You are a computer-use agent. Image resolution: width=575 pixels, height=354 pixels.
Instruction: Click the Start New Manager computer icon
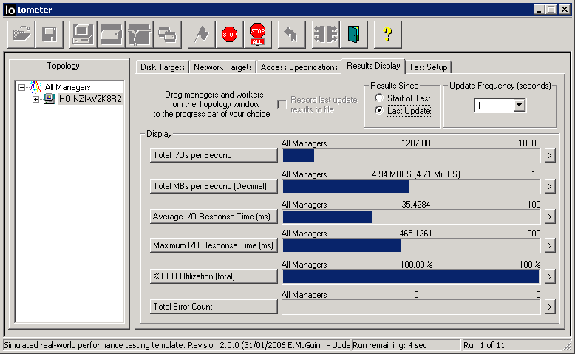(83, 34)
